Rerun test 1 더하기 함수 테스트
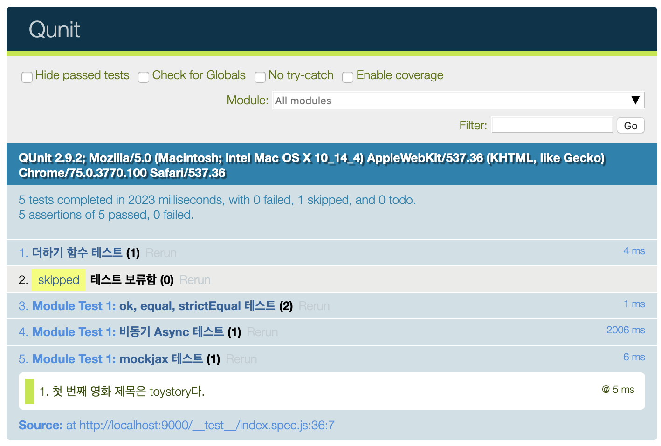661x446 pixels. (x=161, y=253)
